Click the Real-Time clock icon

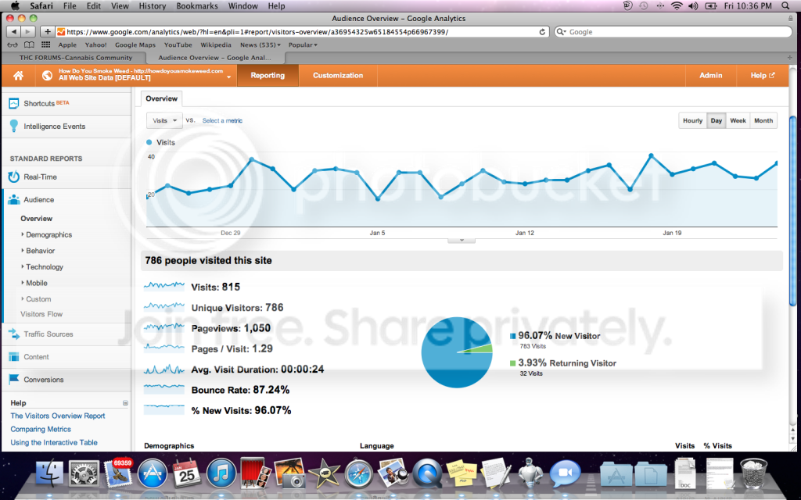14,177
